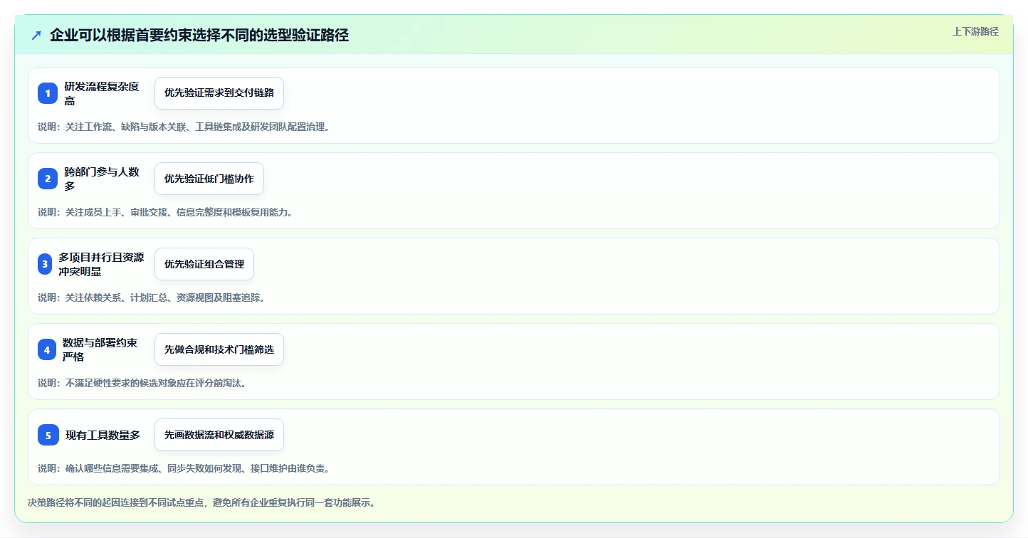Click number badge 4 for 数据与部署约束严格
Screen dimensions: 1028x538
click(x=47, y=349)
